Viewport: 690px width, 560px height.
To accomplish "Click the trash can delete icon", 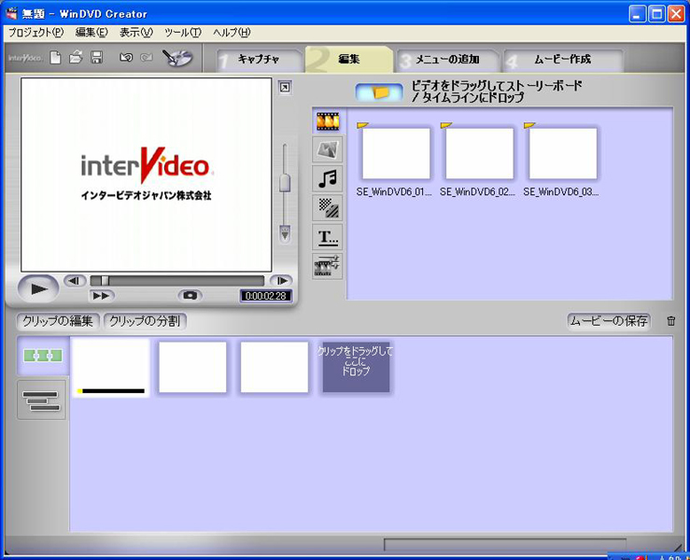I will [x=670, y=321].
